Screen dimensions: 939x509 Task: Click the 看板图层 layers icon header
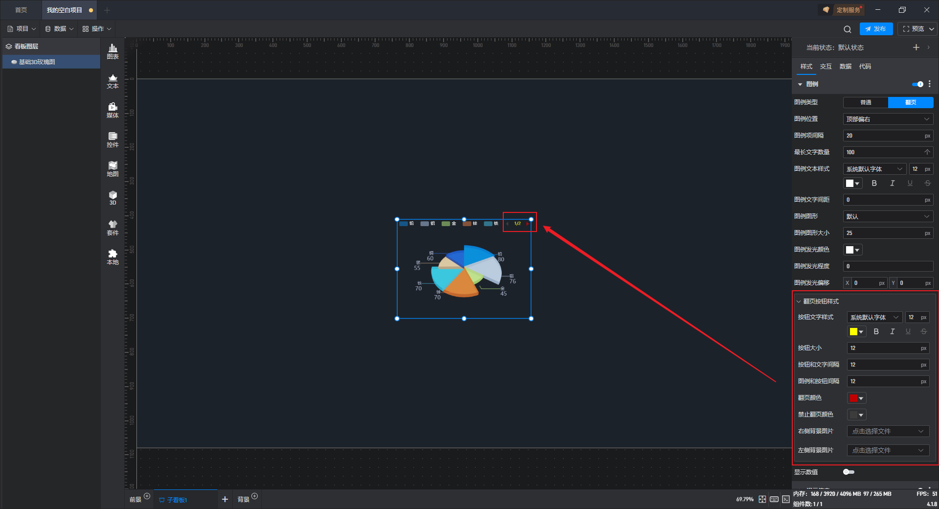click(x=9, y=46)
